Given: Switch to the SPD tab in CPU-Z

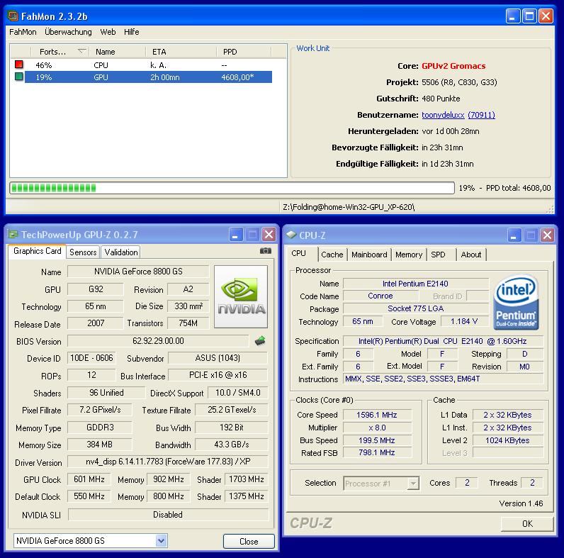Looking at the screenshot, I should tap(438, 255).
